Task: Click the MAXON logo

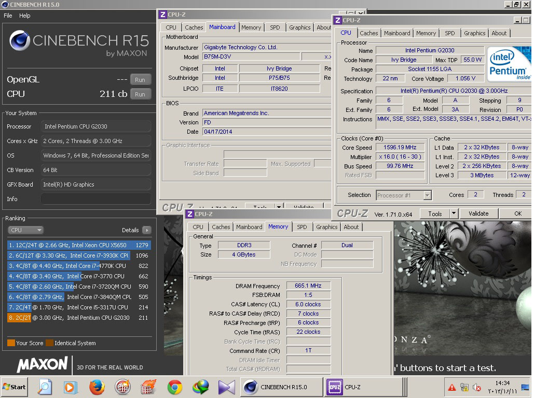Action: click(43, 364)
